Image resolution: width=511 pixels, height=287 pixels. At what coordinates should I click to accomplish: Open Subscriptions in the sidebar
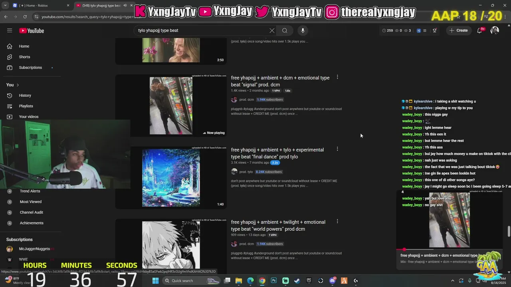point(30,67)
